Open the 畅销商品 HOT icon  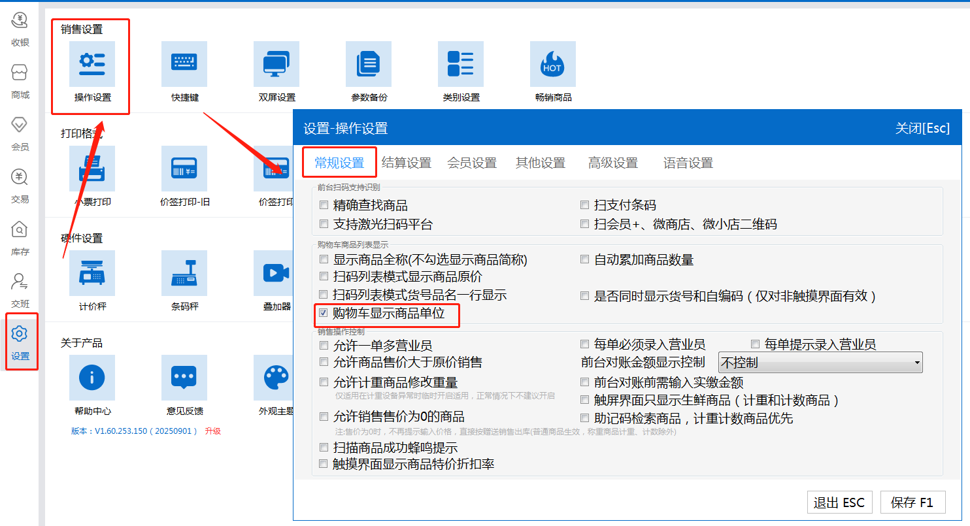553,64
